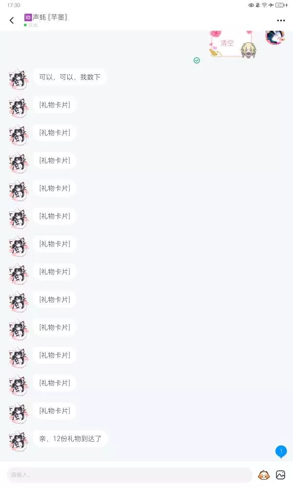Image resolution: width=293 pixels, height=488 pixels.
Task: Open the image picker icon
Action: click(x=280, y=475)
